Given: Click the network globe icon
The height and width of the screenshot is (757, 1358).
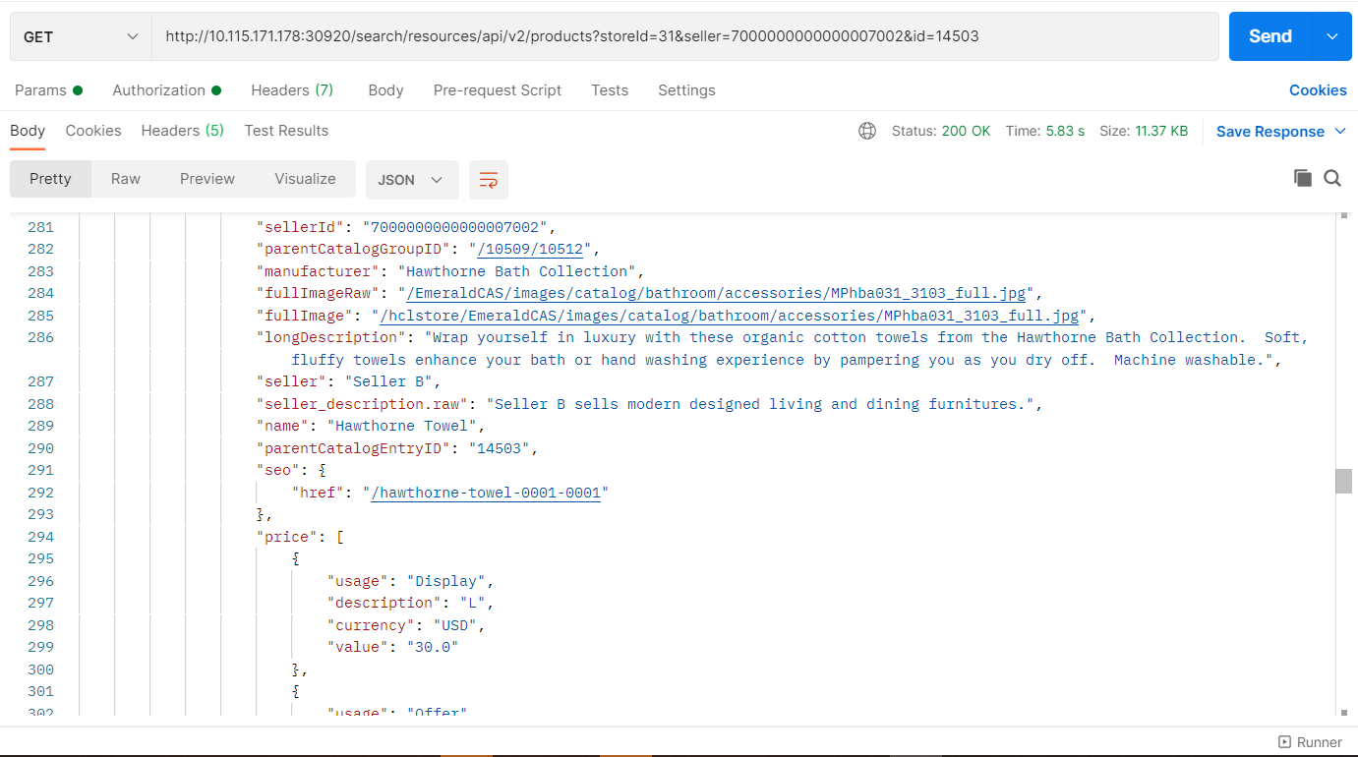Looking at the screenshot, I should [x=867, y=131].
